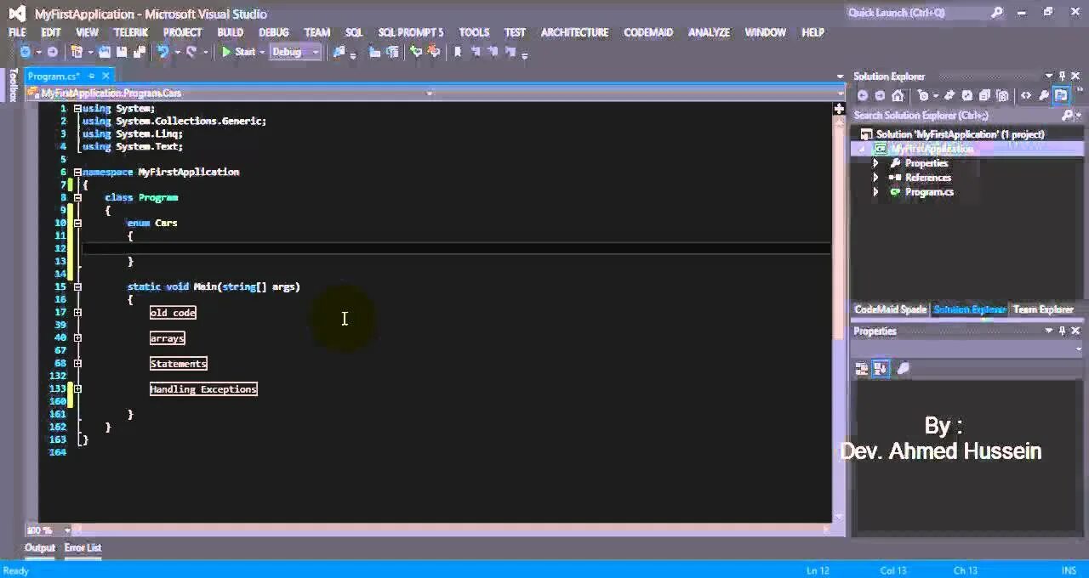The width and height of the screenshot is (1089, 578).
Task: Click the Pending Changes Filter icon
Action: click(923, 96)
